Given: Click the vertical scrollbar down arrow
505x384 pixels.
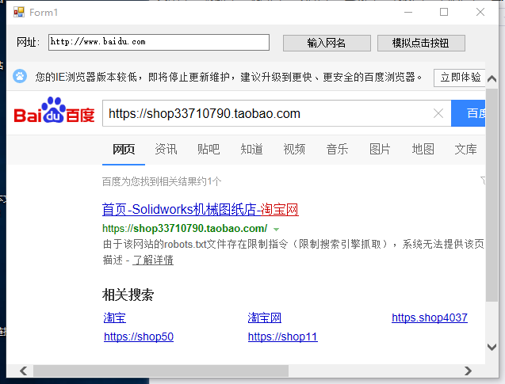Looking at the screenshot, I should pyautogui.click(x=492, y=347).
